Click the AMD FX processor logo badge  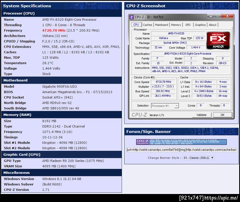[x=218, y=40]
